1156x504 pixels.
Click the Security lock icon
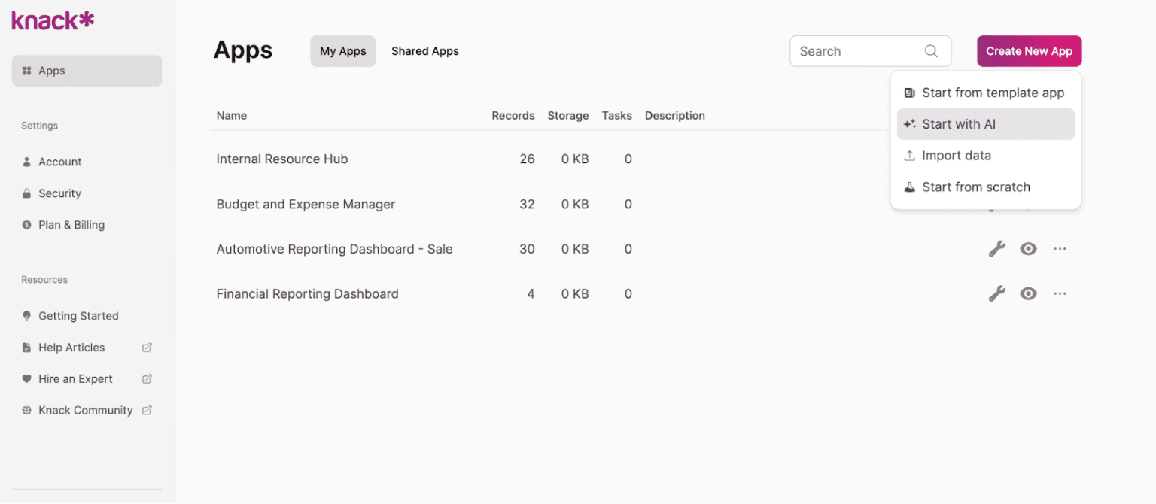(26, 193)
